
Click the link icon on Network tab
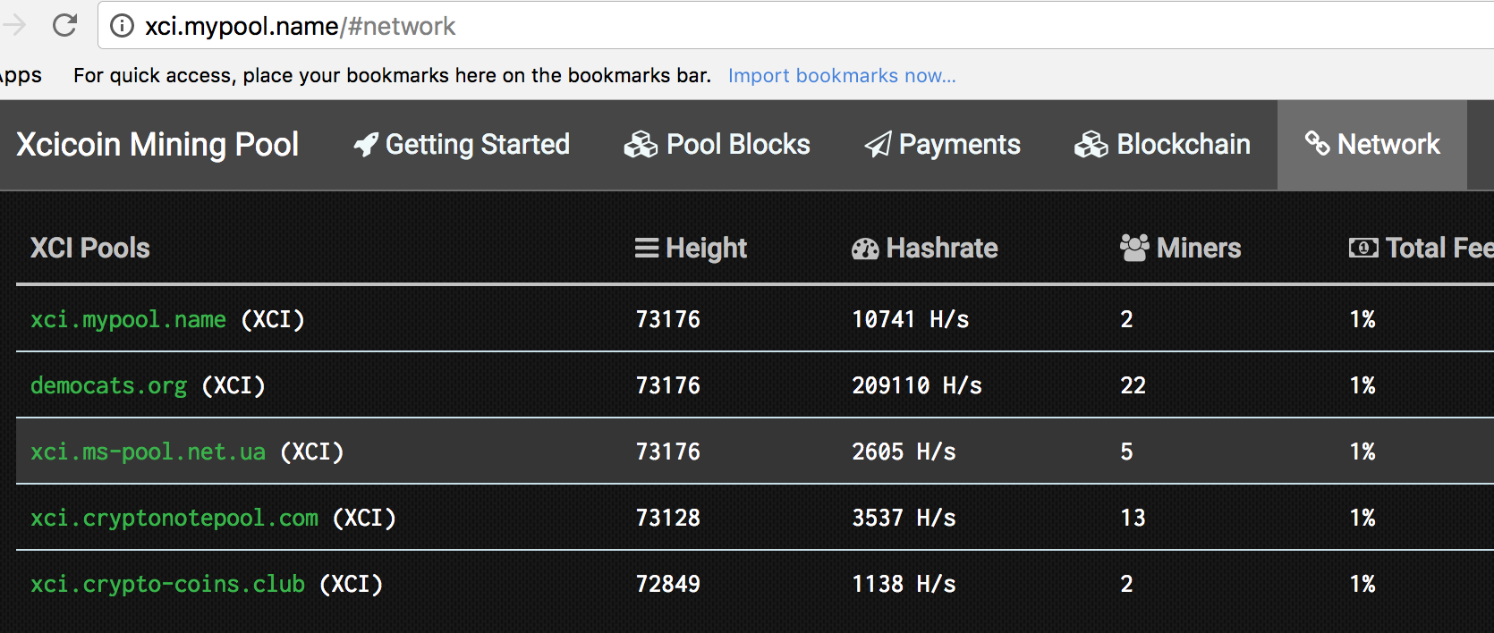coord(1317,143)
